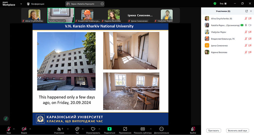254x135 pixels.
Task: Click the More options icon (Дополнительно)
Action: click(162, 129)
